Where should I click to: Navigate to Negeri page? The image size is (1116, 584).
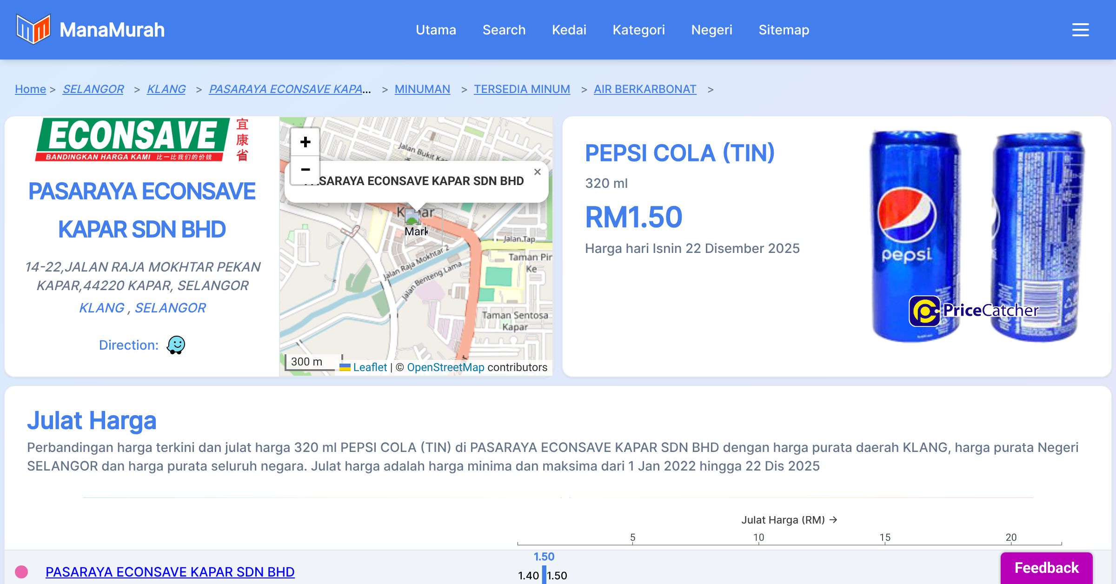coord(711,30)
